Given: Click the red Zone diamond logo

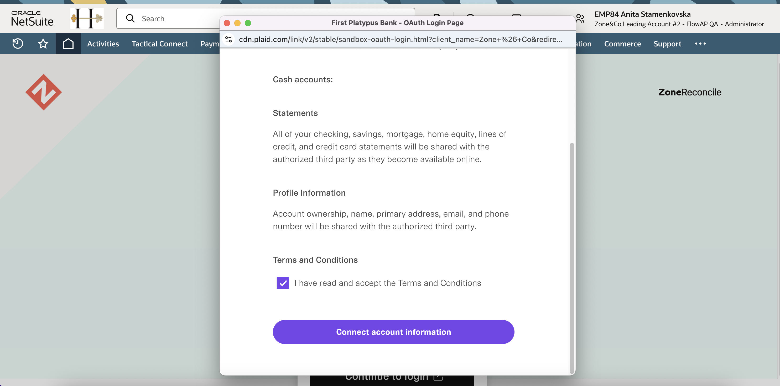Looking at the screenshot, I should click(x=44, y=92).
